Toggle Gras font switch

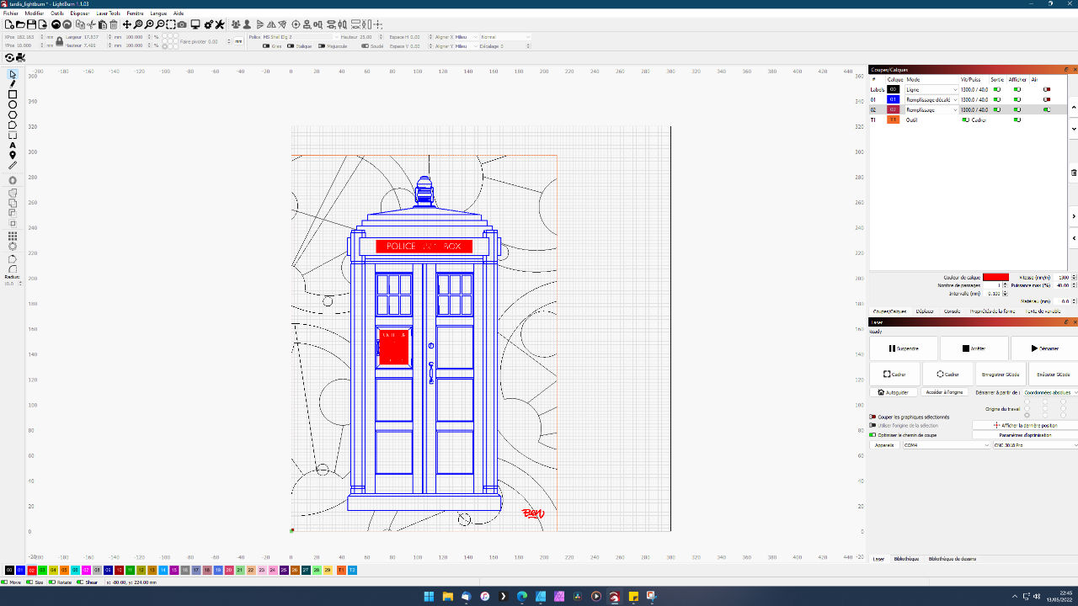click(x=266, y=46)
